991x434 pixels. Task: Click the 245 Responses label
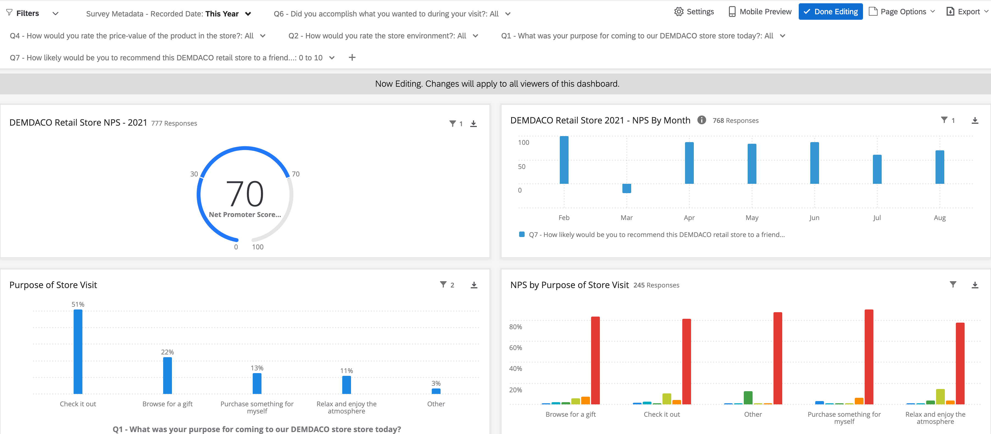point(656,285)
